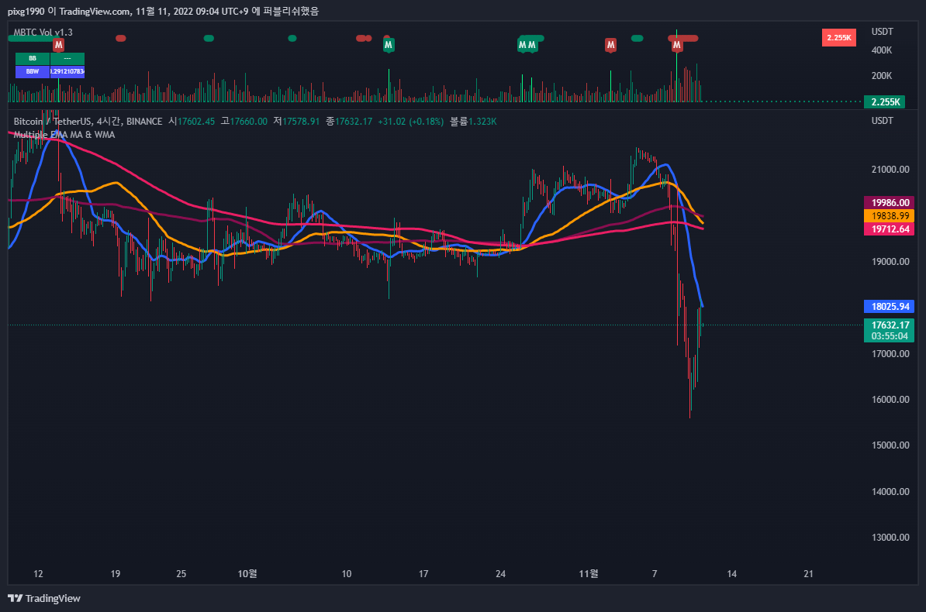Click the 15000.00 price axis tick
926x612 pixels.
(890, 445)
